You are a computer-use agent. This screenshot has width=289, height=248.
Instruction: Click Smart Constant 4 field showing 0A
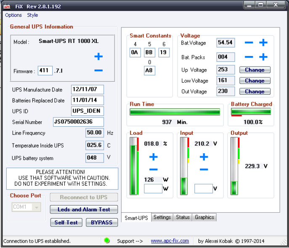pyautogui.click(x=135, y=53)
